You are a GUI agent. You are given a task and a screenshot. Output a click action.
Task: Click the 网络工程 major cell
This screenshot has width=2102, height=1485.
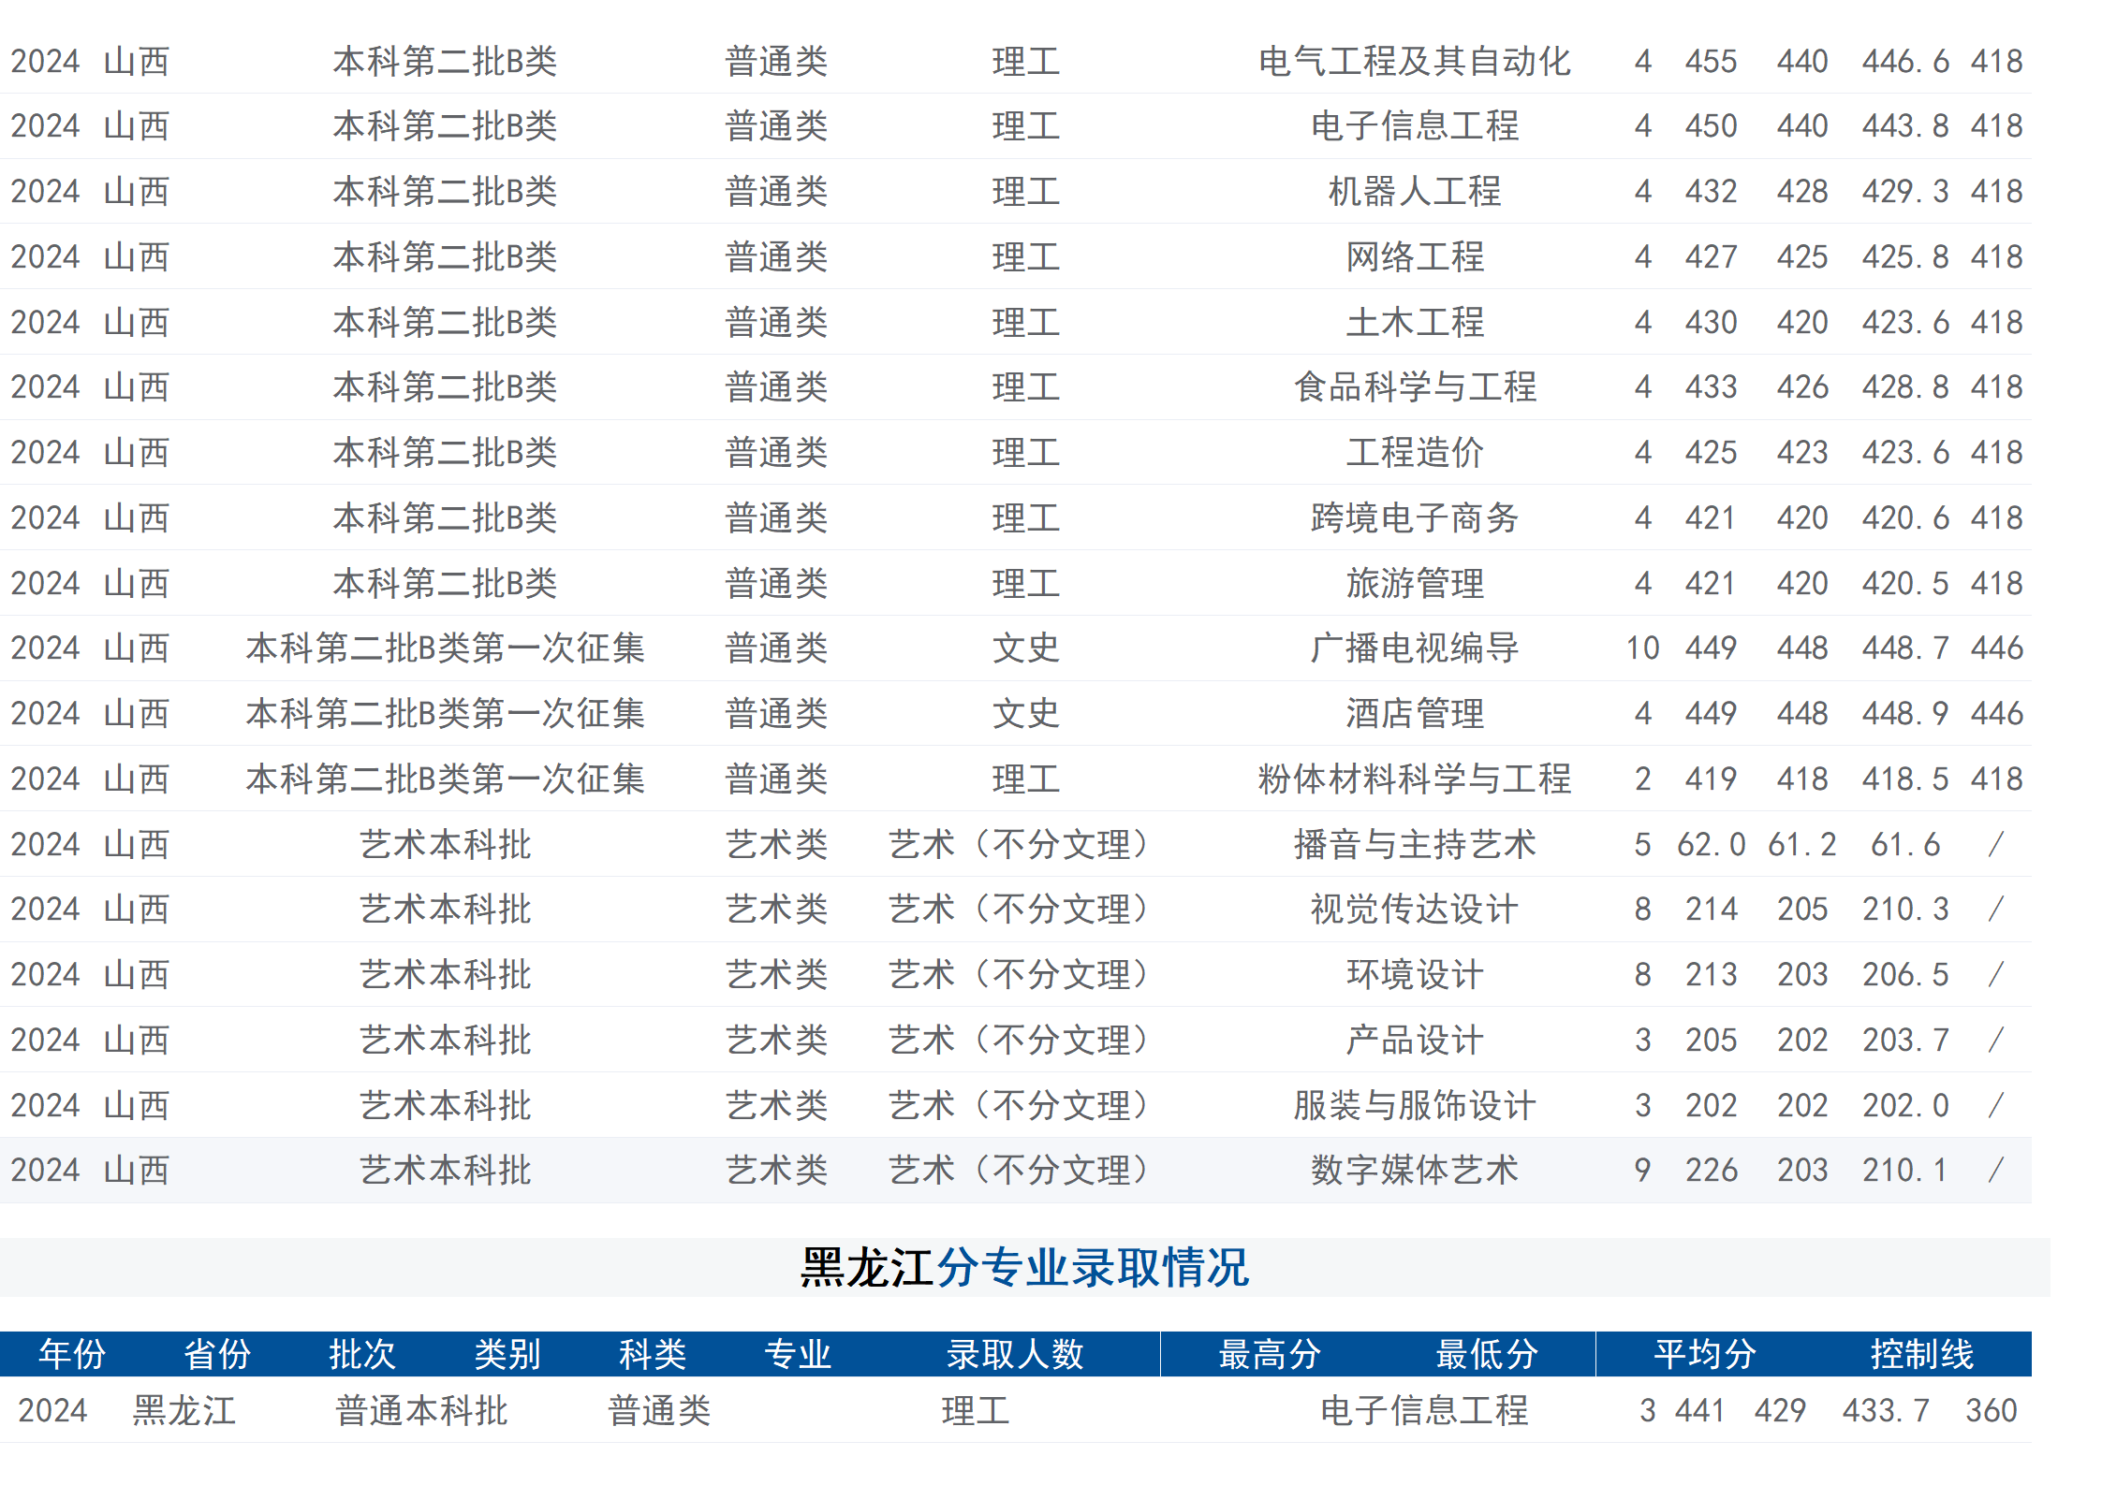coord(1416,256)
